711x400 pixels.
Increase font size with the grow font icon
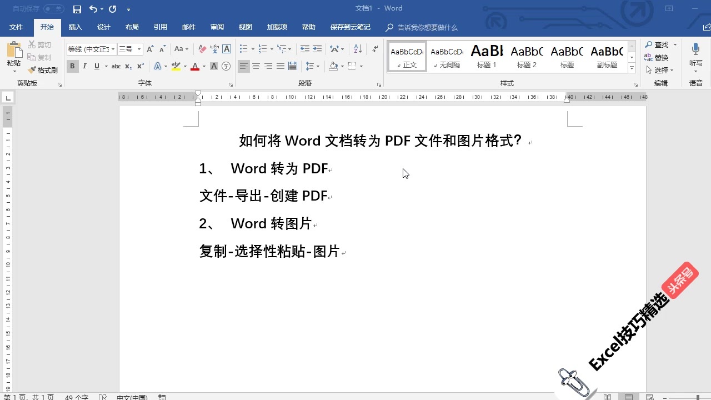150,49
